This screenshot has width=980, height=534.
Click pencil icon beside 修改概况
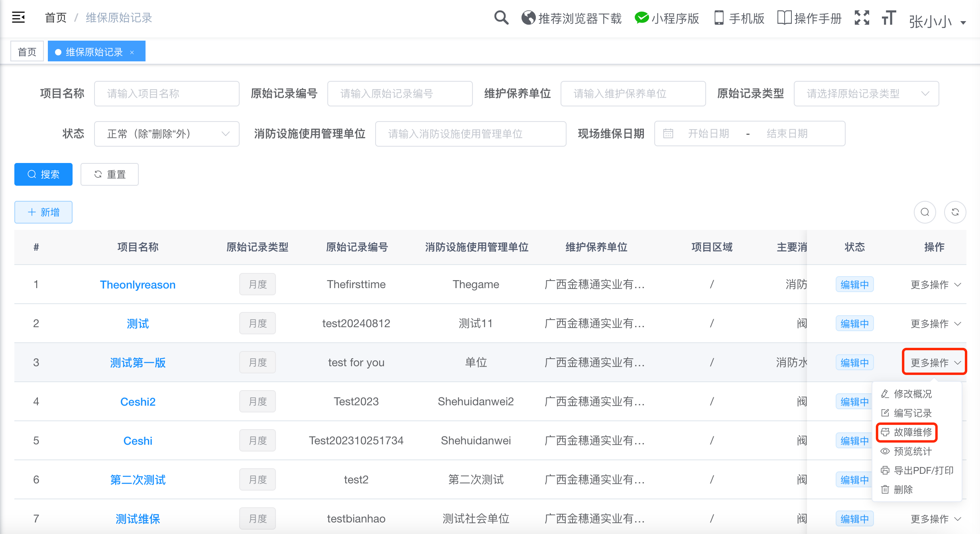click(885, 394)
